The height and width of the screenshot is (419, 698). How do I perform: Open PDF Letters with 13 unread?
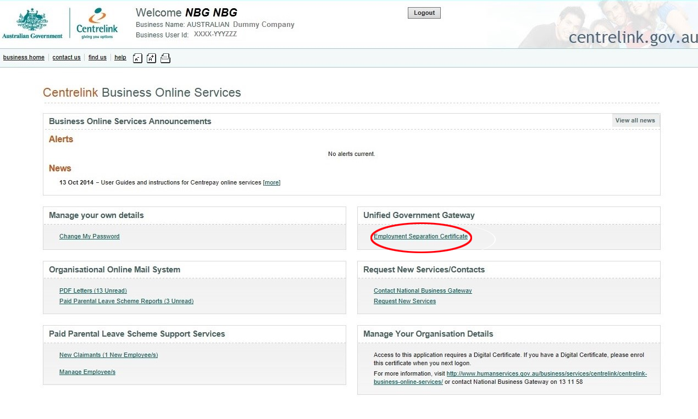(x=93, y=290)
